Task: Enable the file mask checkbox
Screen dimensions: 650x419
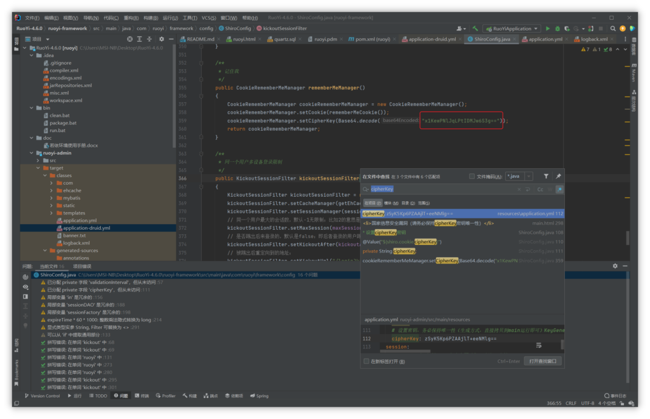Action: point(472,176)
